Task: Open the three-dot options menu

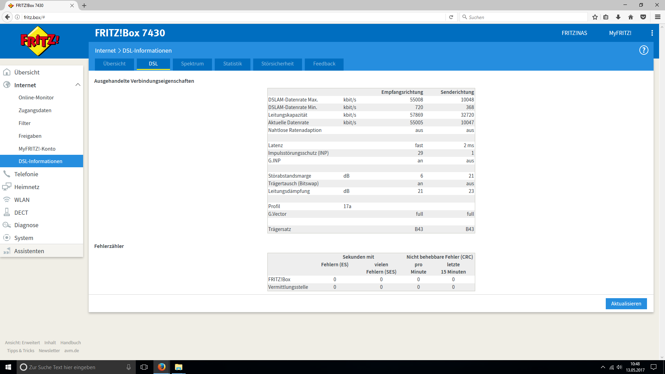Action: click(x=652, y=33)
